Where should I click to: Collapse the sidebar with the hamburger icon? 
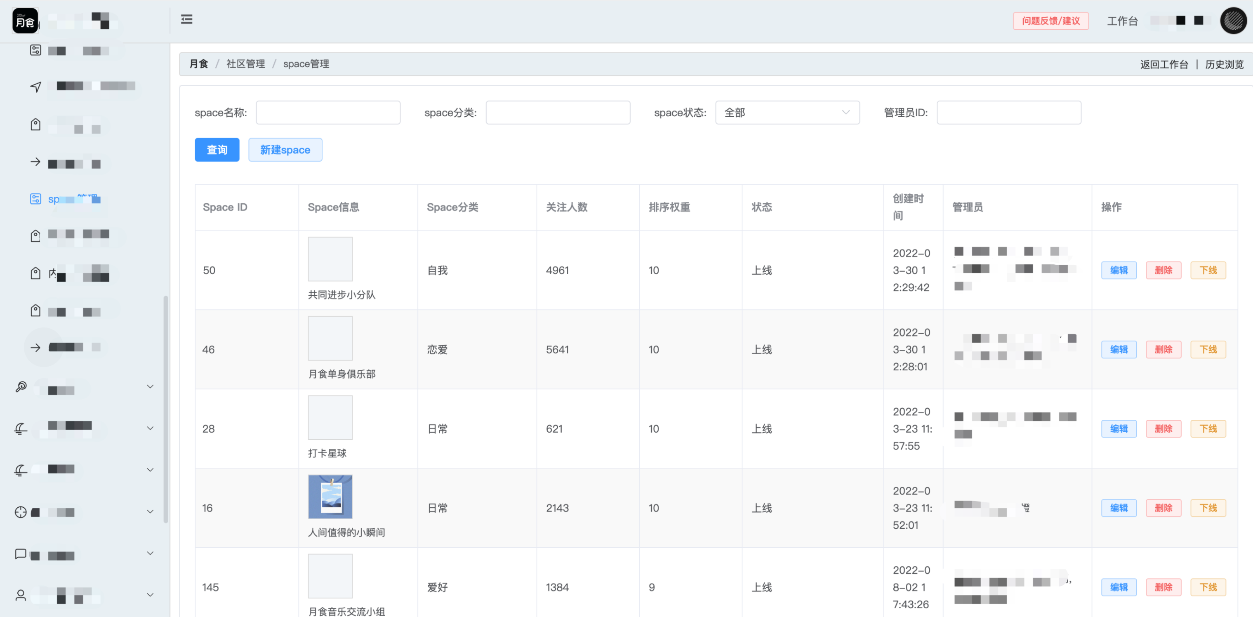pos(187,19)
